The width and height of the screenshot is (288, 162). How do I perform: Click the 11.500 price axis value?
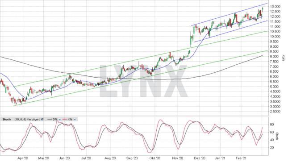tap(275, 22)
